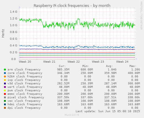Select the 'dpi clock frequency' legend label
Viewport: 144px width, 118px height.
coord(24,108)
